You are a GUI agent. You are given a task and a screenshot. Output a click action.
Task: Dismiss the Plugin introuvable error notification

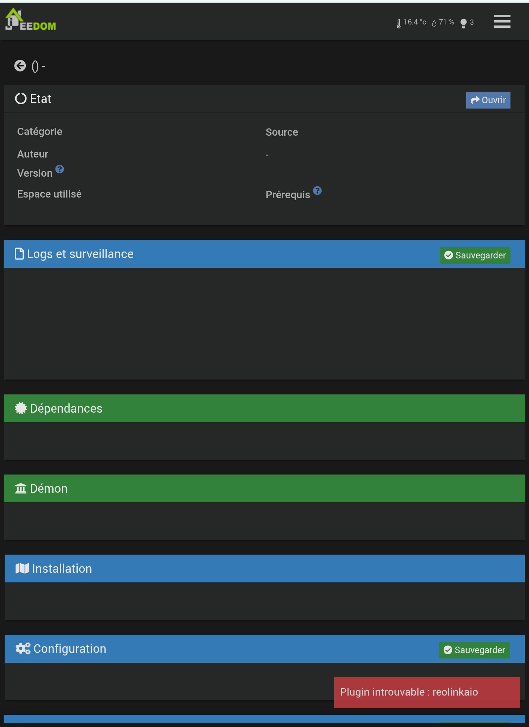pos(427,692)
